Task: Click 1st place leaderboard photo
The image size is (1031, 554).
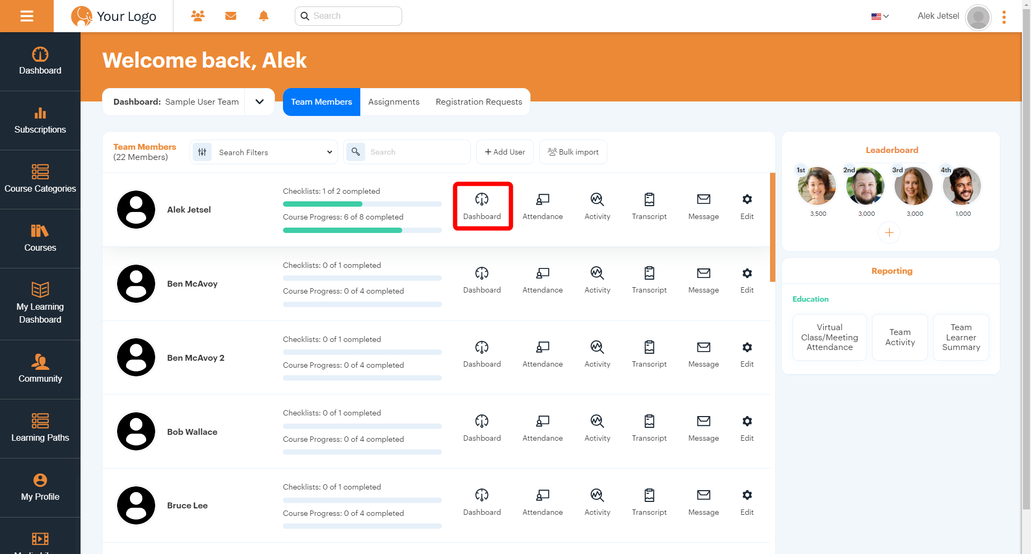Action: pos(817,186)
